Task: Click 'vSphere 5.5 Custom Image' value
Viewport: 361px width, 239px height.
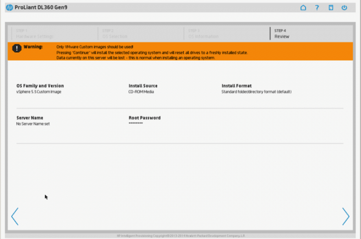Action: (x=39, y=92)
